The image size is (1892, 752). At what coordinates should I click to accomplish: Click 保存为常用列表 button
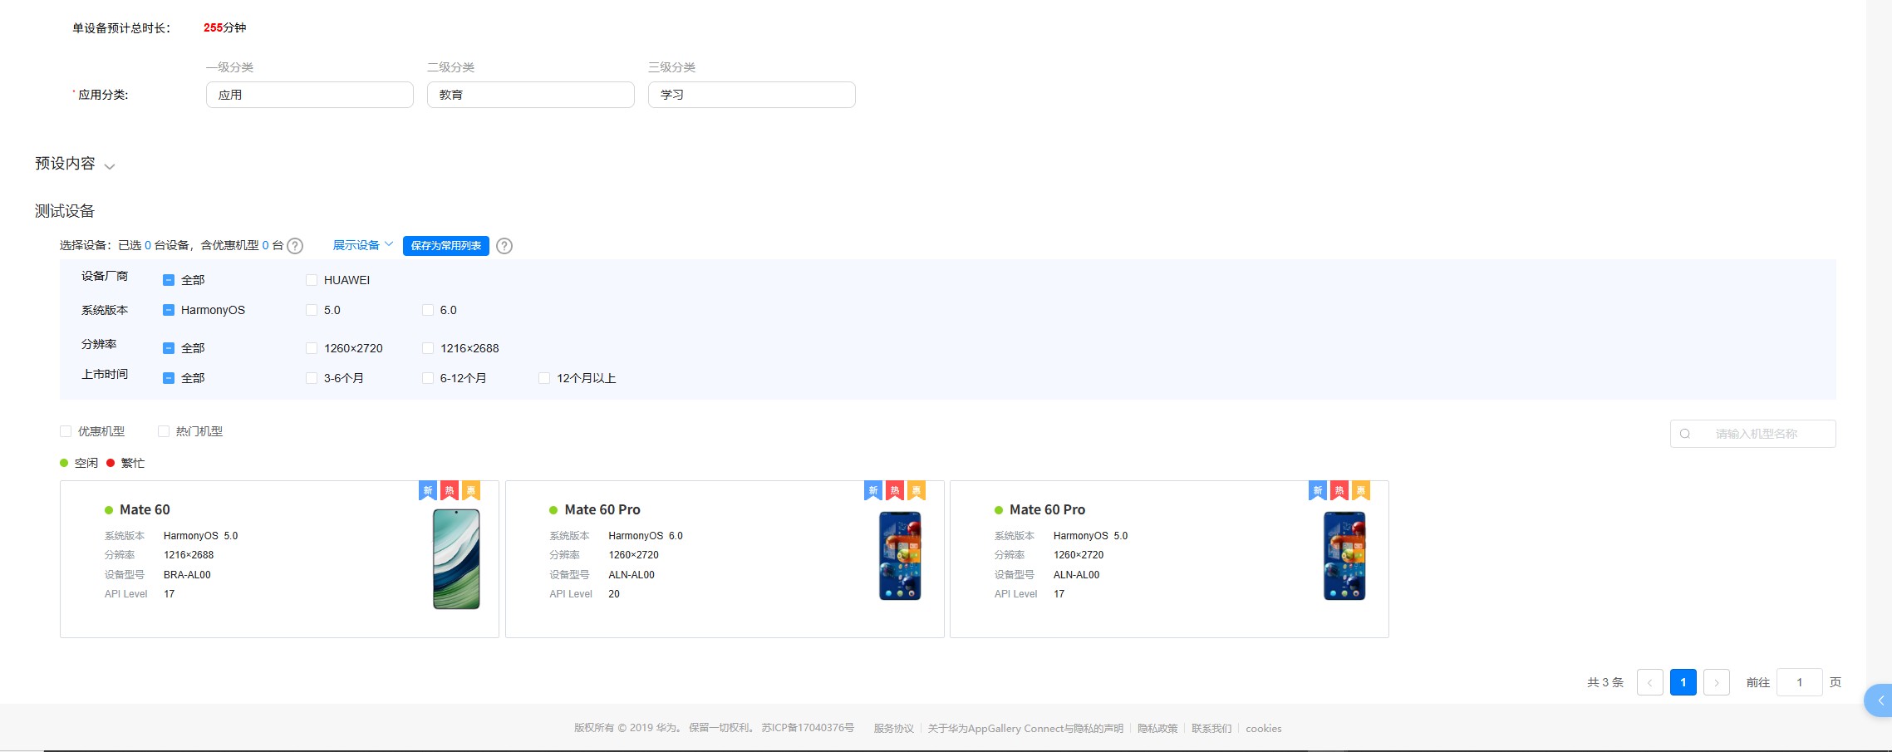[x=445, y=246]
